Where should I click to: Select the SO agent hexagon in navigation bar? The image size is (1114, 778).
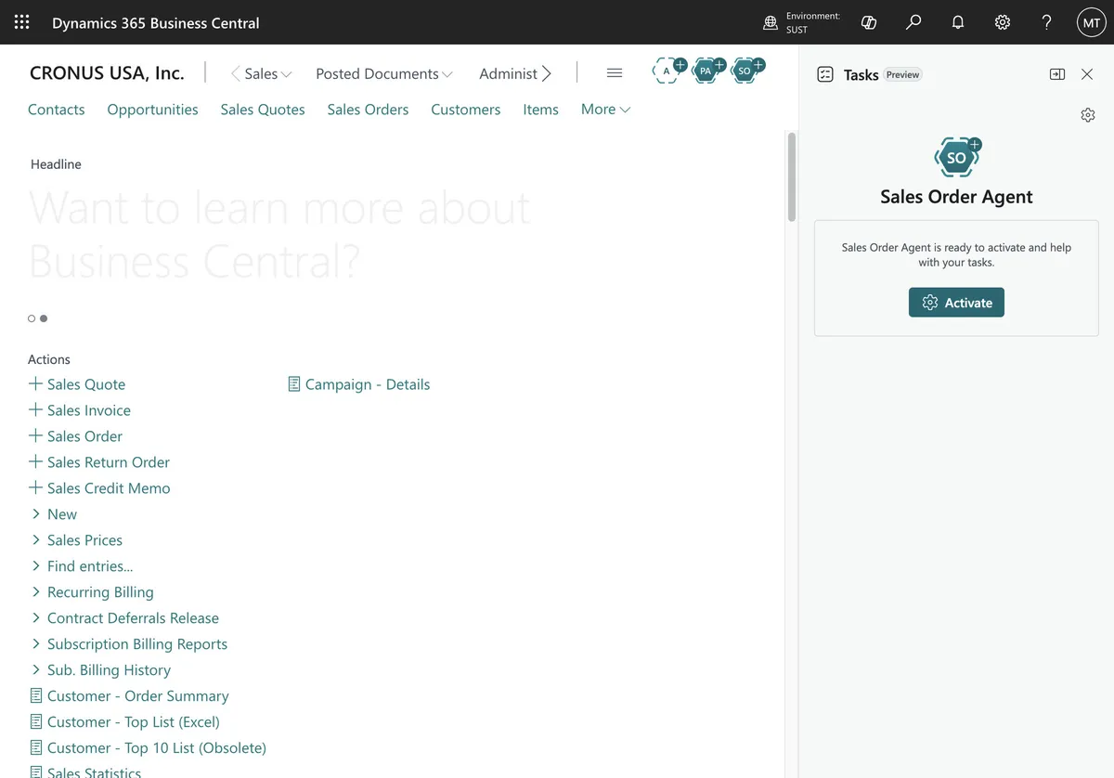[745, 71]
